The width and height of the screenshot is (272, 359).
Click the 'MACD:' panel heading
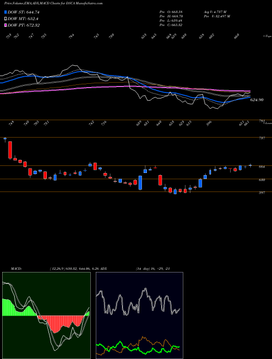click(16, 269)
